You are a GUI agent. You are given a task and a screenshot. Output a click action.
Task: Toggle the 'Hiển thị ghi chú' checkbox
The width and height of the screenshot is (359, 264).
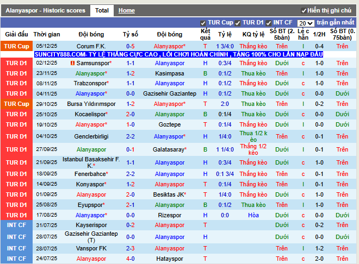click(x=304, y=11)
